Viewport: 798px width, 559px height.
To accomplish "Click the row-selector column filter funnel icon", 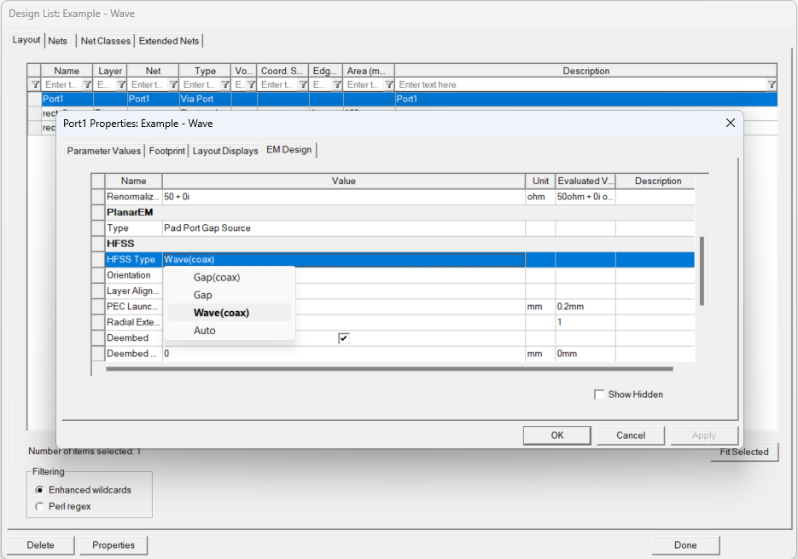I will pos(35,85).
